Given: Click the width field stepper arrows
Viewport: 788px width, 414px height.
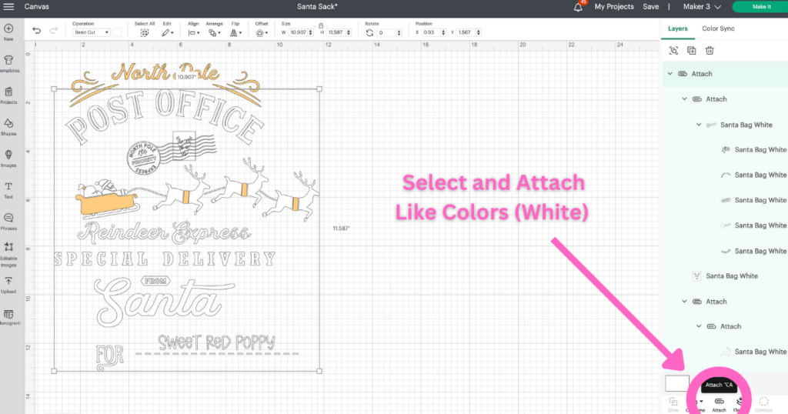Looking at the screenshot, I should [x=311, y=32].
